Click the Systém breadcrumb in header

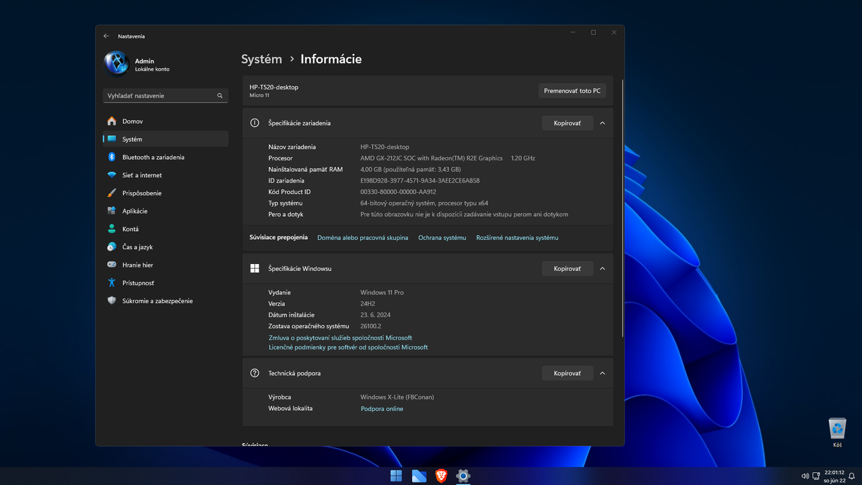click(x=261, y=59)
